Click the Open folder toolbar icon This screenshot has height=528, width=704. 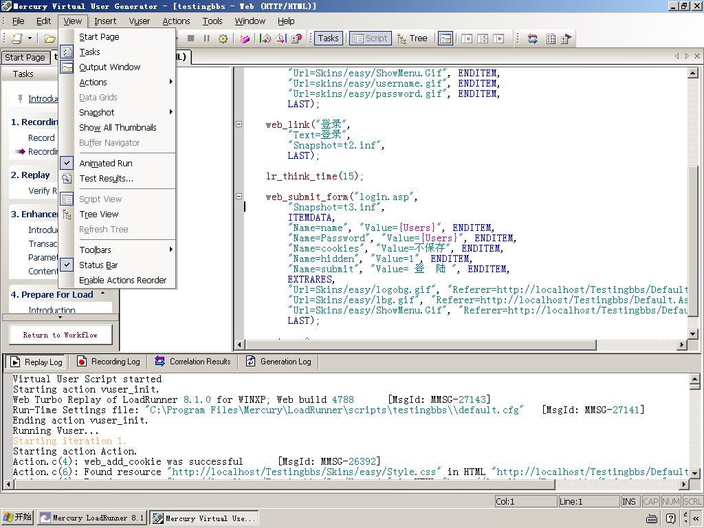pos(49,38)
